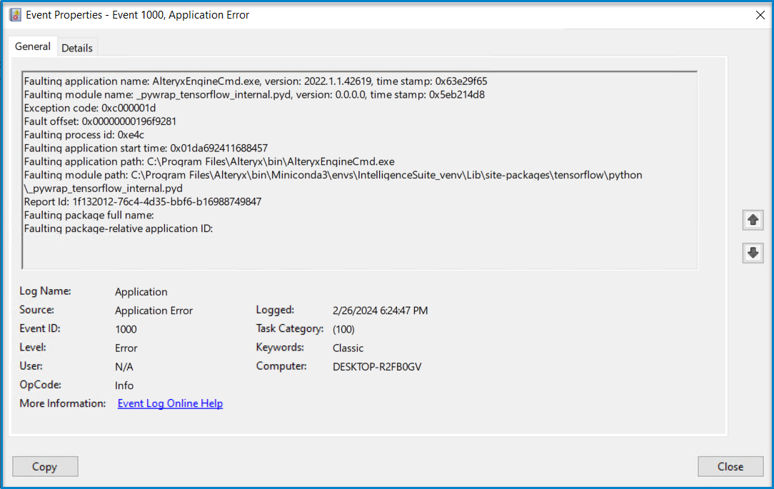Screen dimensions: 774x489
Task: Click the Source value Application Error
Action: (154, 311)
